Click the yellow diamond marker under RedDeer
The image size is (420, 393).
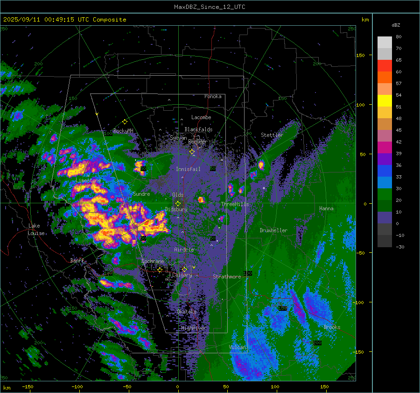pyautogui.click(x=192, y=152)
